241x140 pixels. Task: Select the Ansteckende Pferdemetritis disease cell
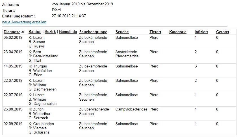(127, 54)
